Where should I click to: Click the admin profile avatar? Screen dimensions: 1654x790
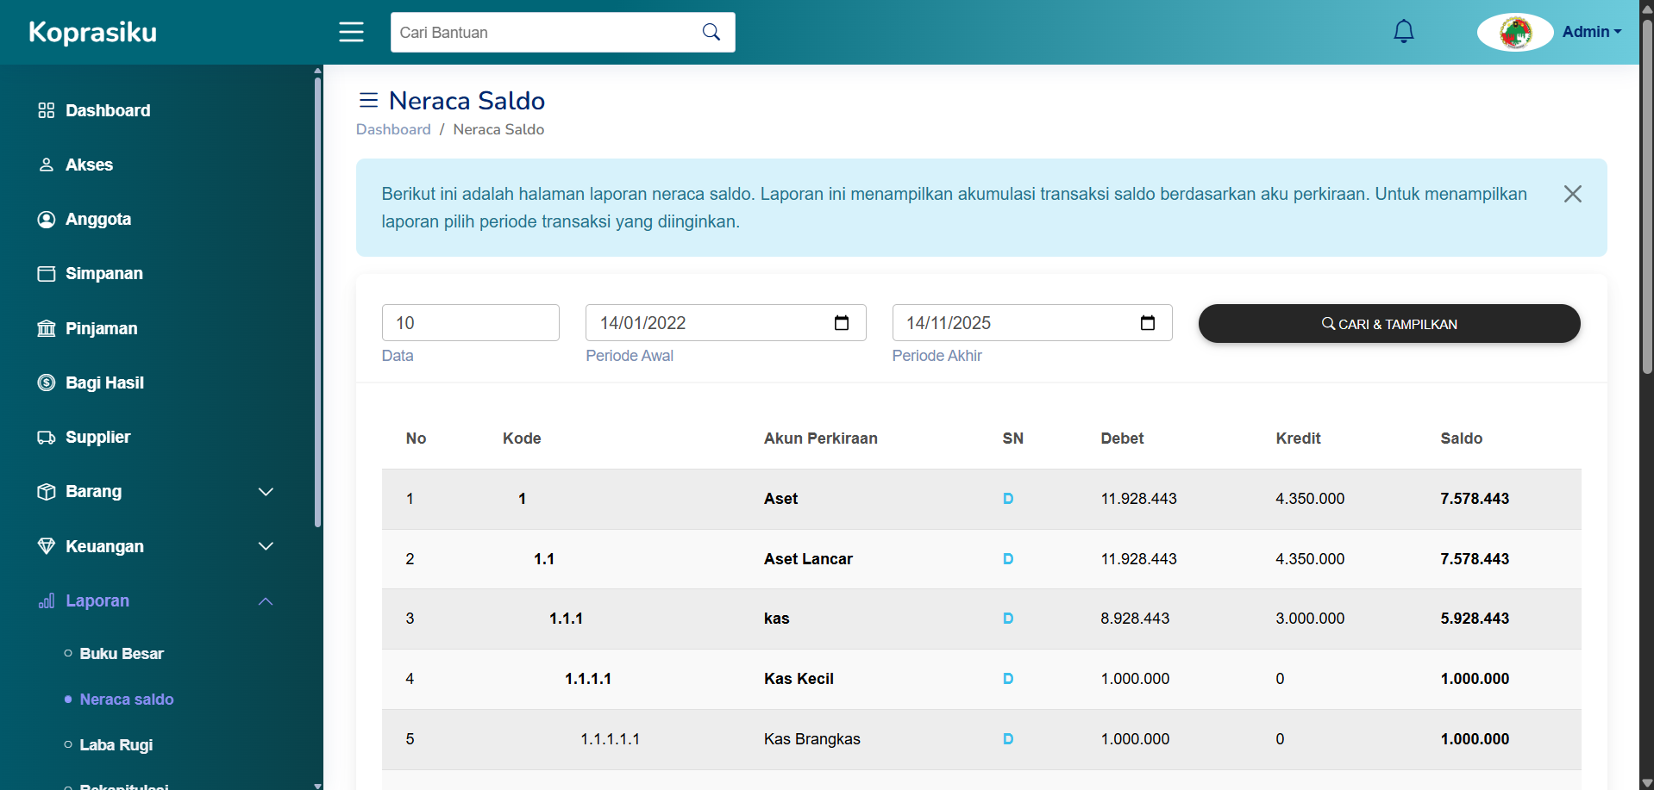click(1514, 33)
